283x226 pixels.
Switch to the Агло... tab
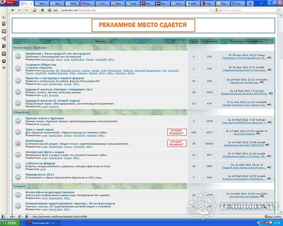[179, 4]
